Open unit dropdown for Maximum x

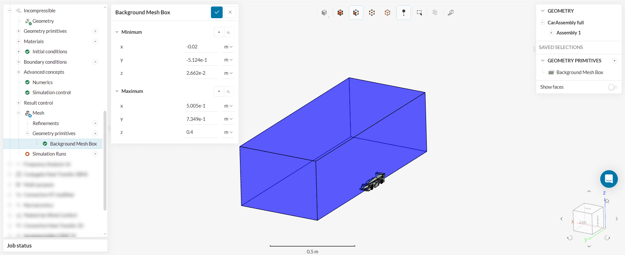pyautogui.click(x=228, y=106)
